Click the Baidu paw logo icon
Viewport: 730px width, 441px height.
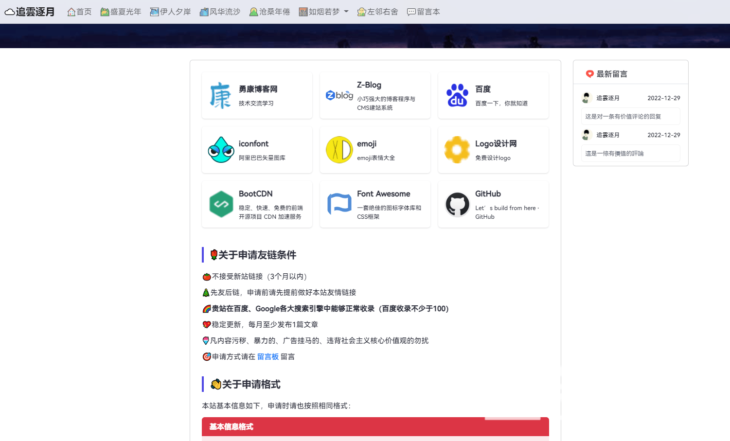[457, 95]
